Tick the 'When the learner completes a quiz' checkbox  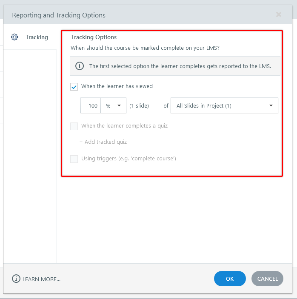74,126
